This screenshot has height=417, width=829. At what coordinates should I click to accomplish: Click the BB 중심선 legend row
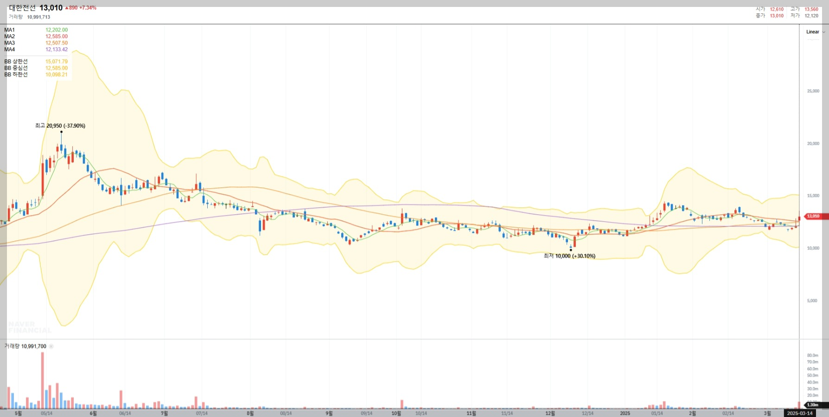[x=36, y=68]
